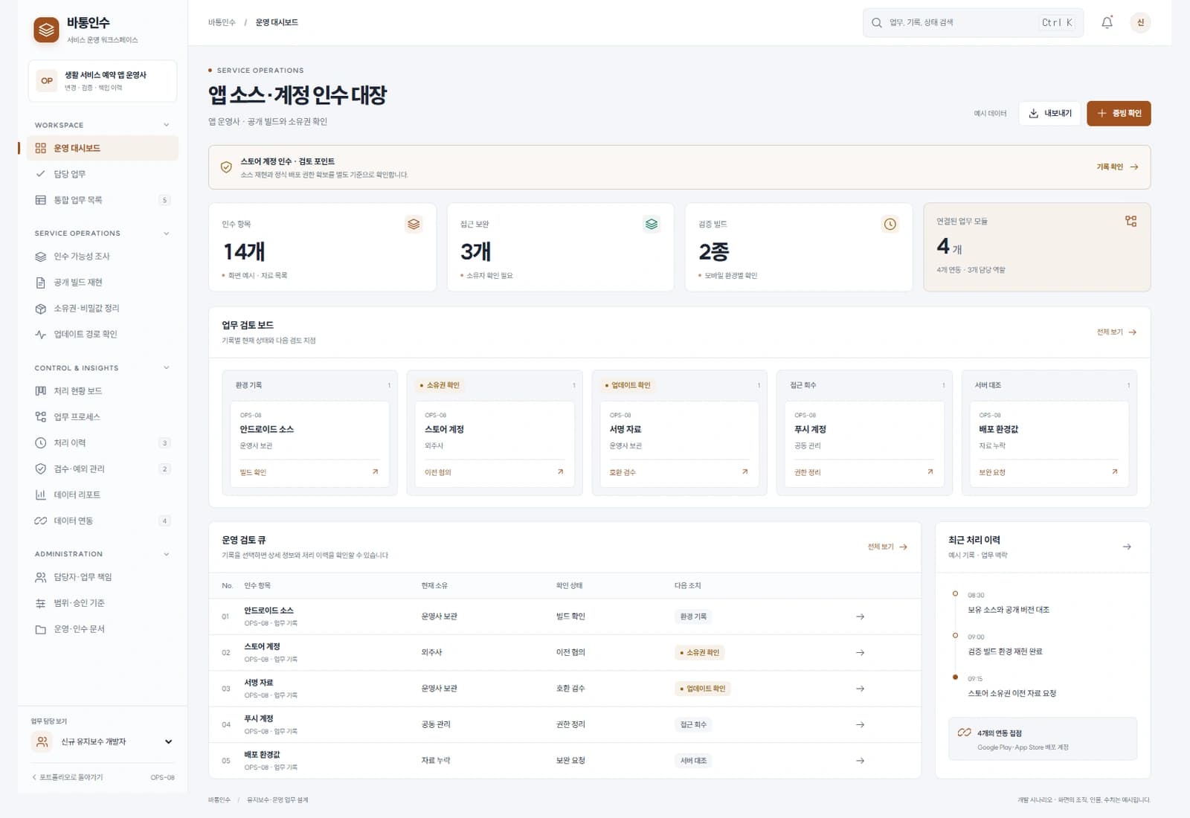Open 공개 빌드 재현 in the sidebar

(x=103, y=283)
